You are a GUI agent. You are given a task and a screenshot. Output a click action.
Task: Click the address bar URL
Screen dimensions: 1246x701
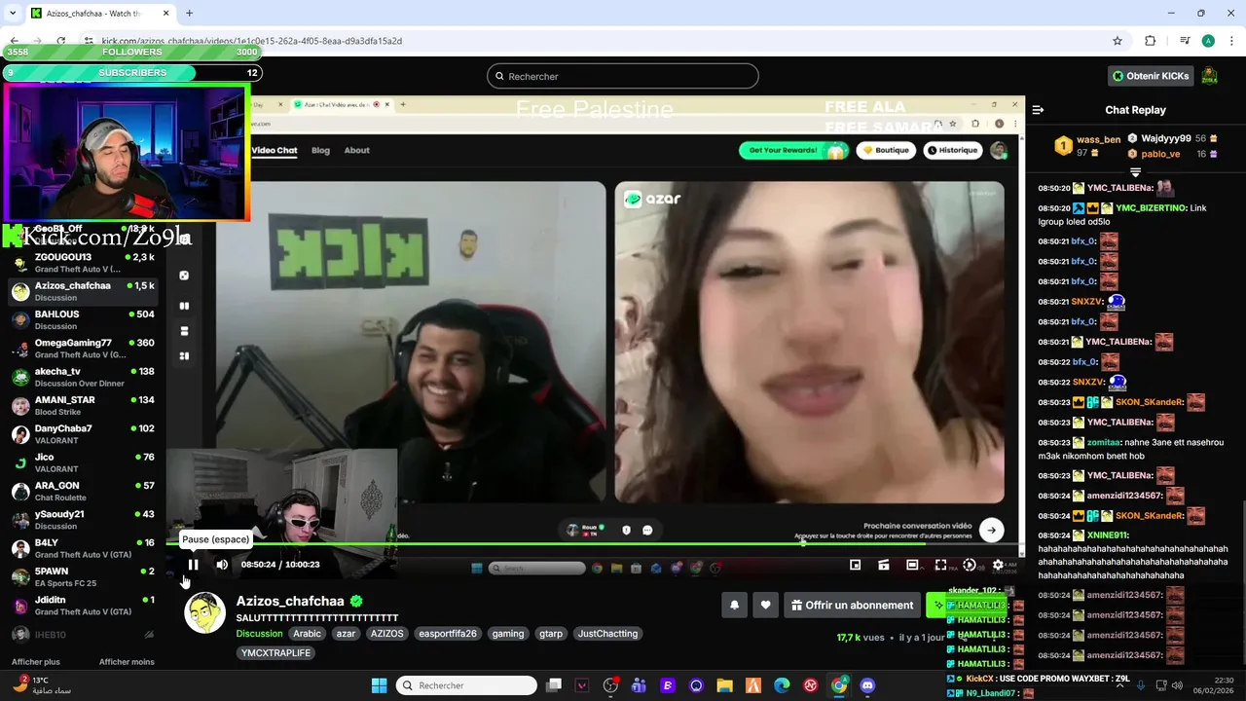252,41
